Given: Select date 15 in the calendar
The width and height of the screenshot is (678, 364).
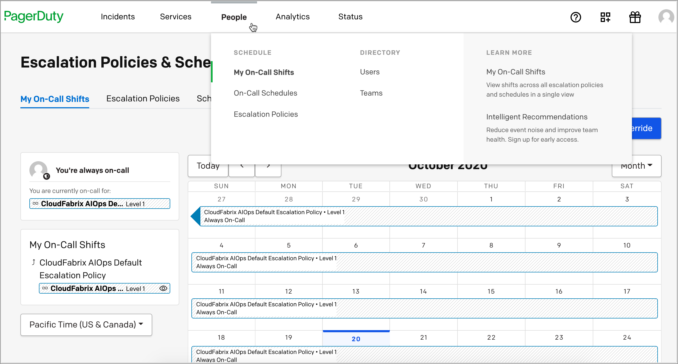Looking at the screenshot, I should 491,291.
